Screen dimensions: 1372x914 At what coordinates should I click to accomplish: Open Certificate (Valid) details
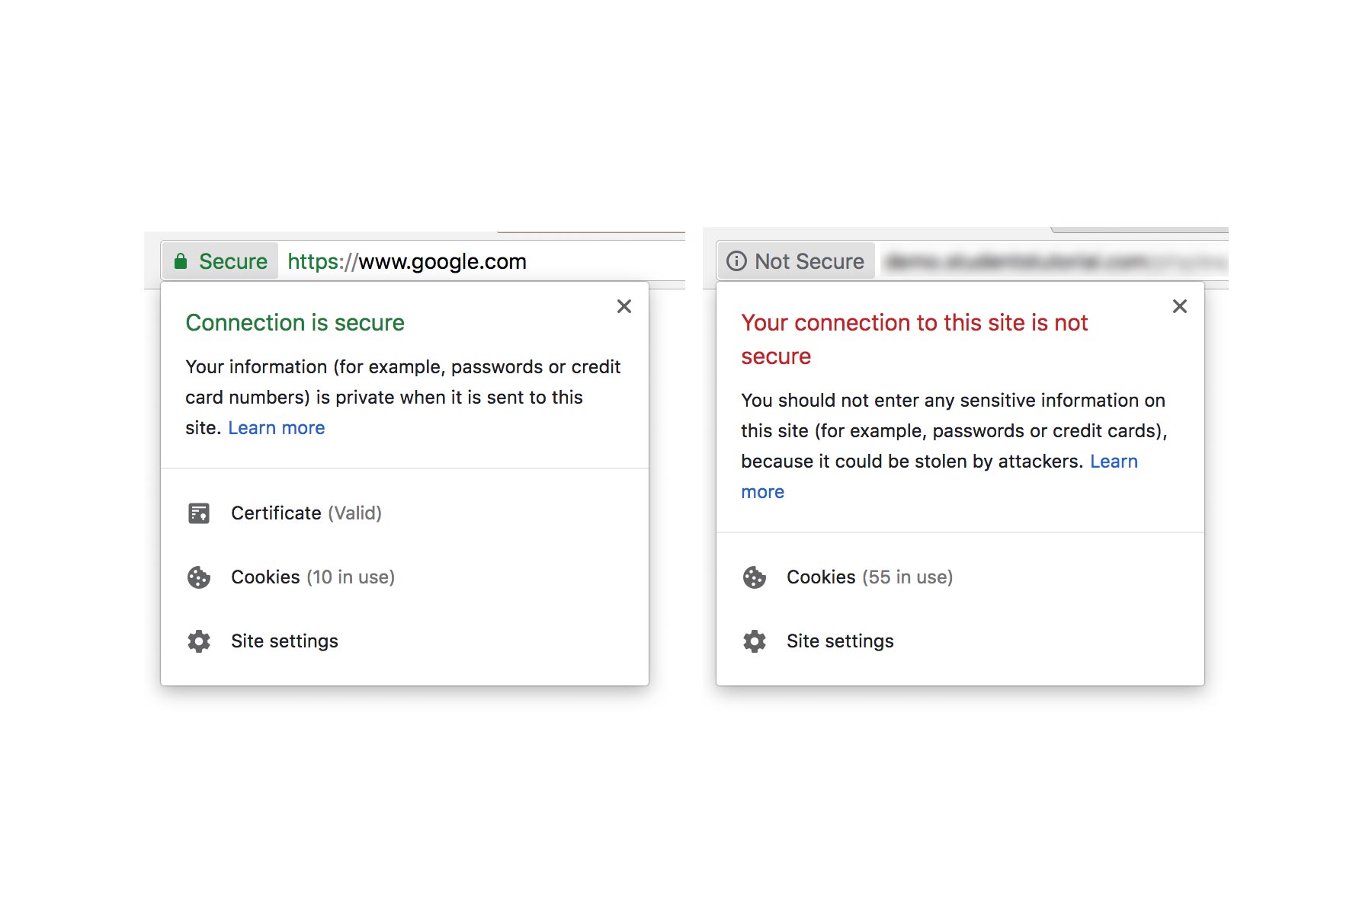click(306, 513)
